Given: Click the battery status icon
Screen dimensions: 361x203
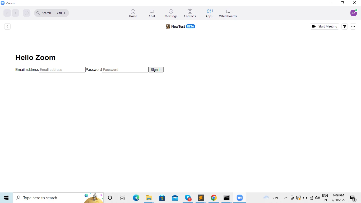Looking at the screenshot, I should coord(305,198).
